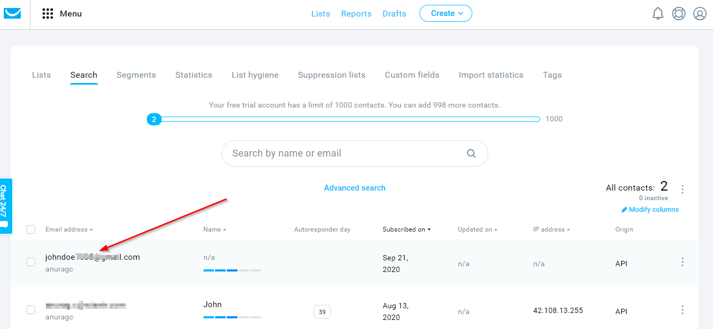
Task: Select the checkbox for John's contact row
Action: pyautogui.click(x=31, y=310)
